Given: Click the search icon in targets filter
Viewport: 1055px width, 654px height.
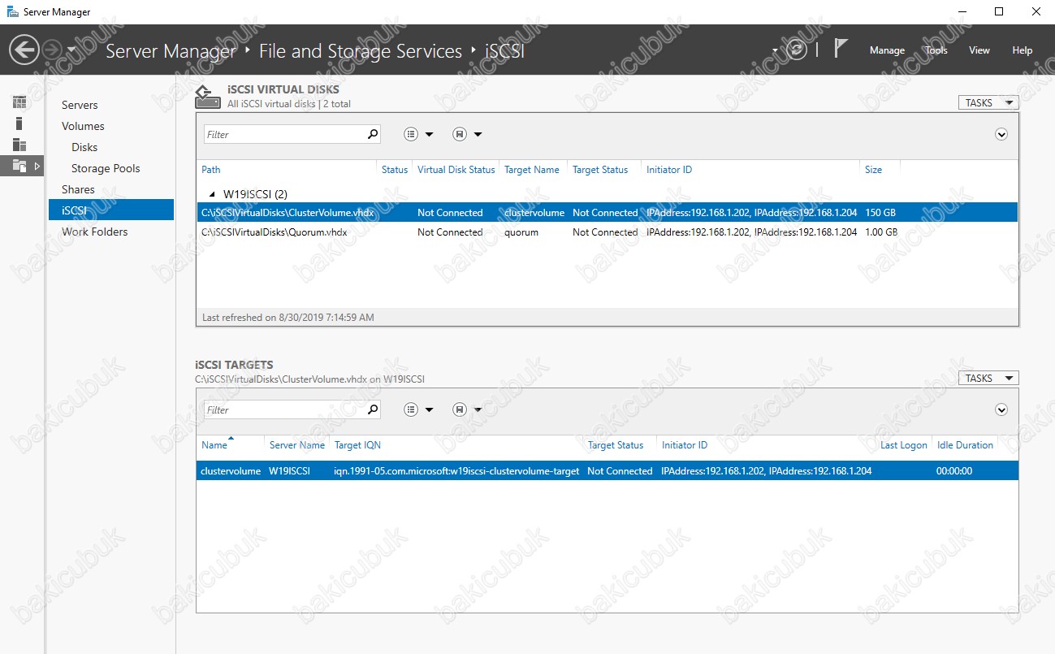Looking at the screenshot, I should 373,409.
